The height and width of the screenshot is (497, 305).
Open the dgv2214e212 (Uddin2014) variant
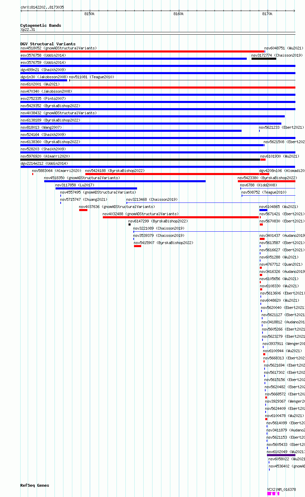tap(44, 163)
